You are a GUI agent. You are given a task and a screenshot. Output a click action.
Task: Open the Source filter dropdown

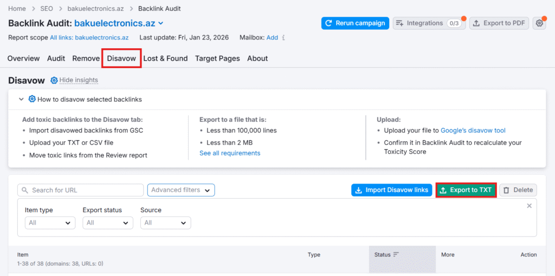click(x=165, y=222)
